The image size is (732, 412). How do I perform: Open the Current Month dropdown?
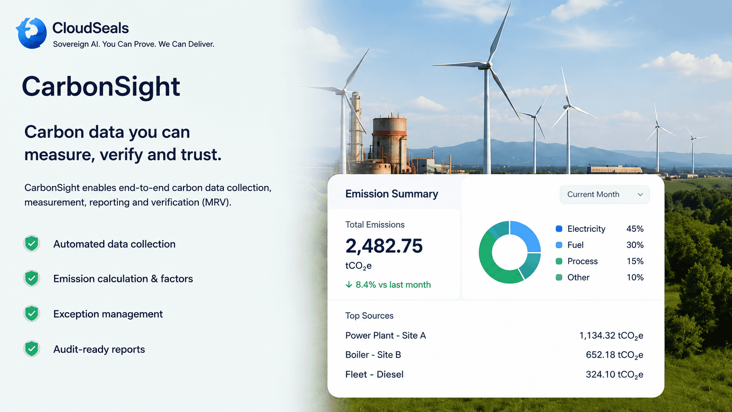pyautogui.click(x=605, y=194)
